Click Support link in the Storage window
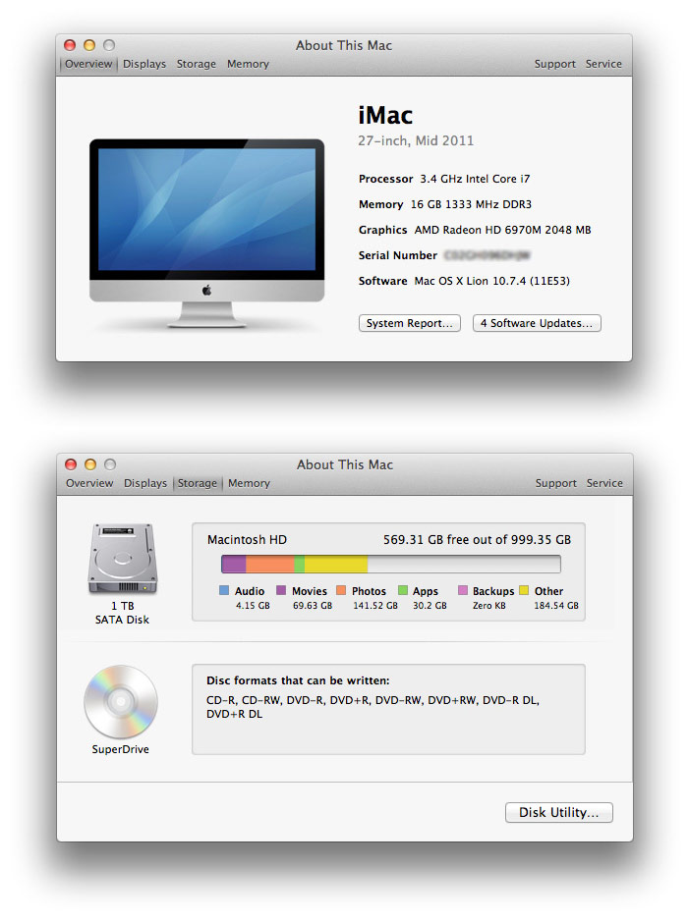688x922 pixels. pyautogui.click(x=555, y=483)
